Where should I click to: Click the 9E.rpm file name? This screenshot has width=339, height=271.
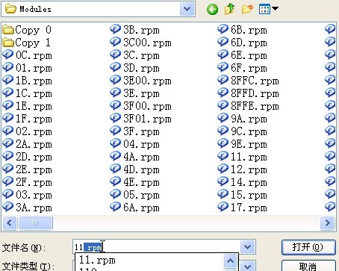249,145
